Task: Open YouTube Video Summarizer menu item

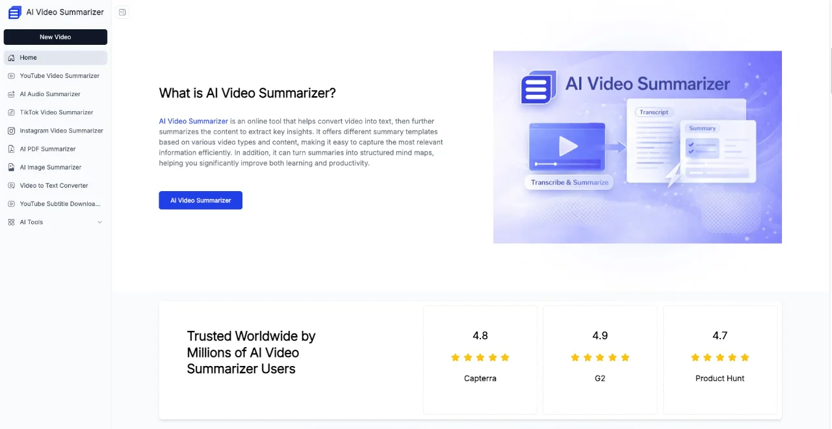Action: coord(55,76)
